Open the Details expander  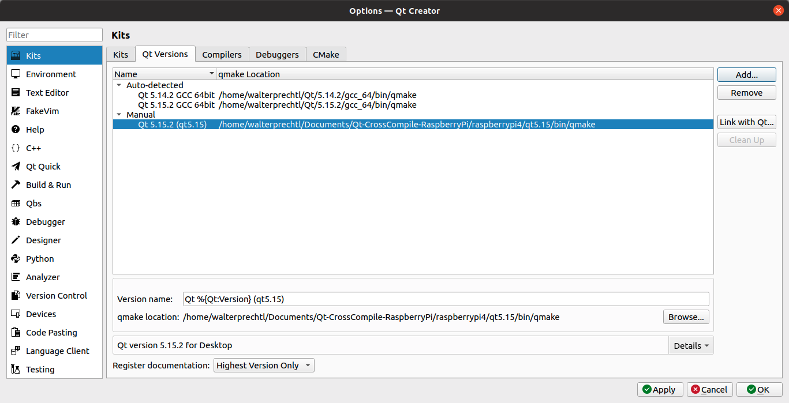tap(691, 345)
